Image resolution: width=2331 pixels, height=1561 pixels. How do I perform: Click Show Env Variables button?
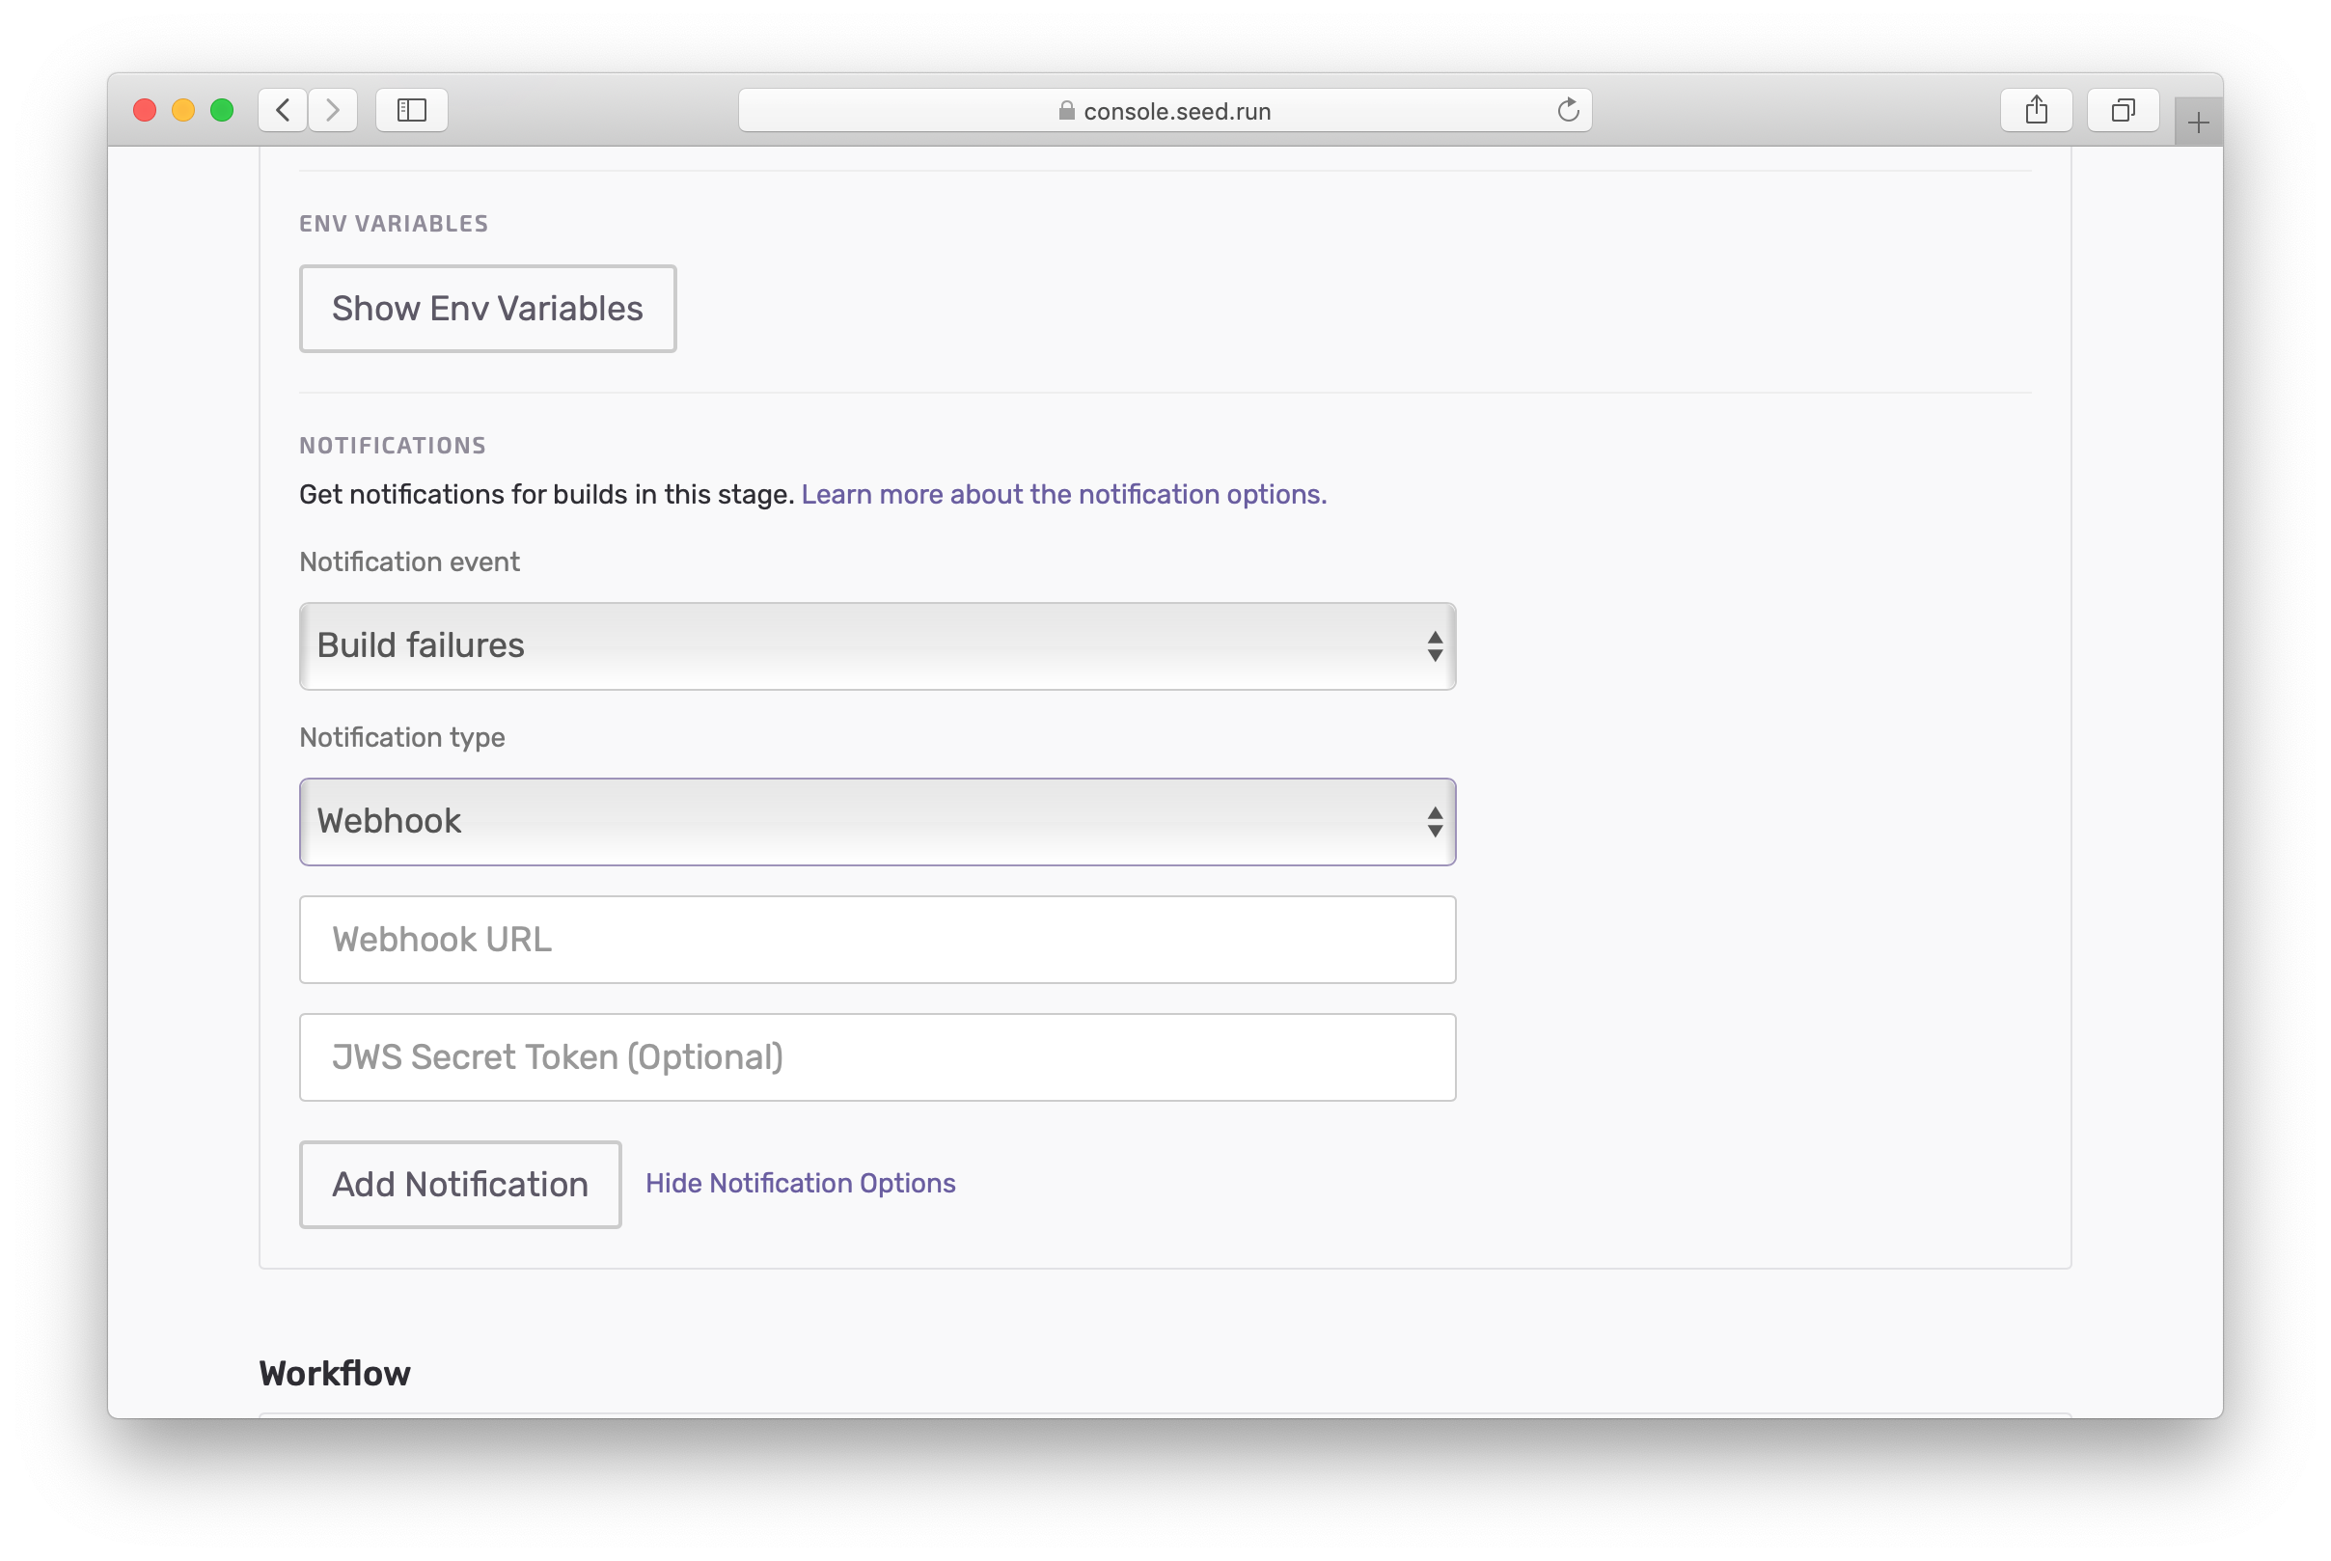tap(488, 309)
